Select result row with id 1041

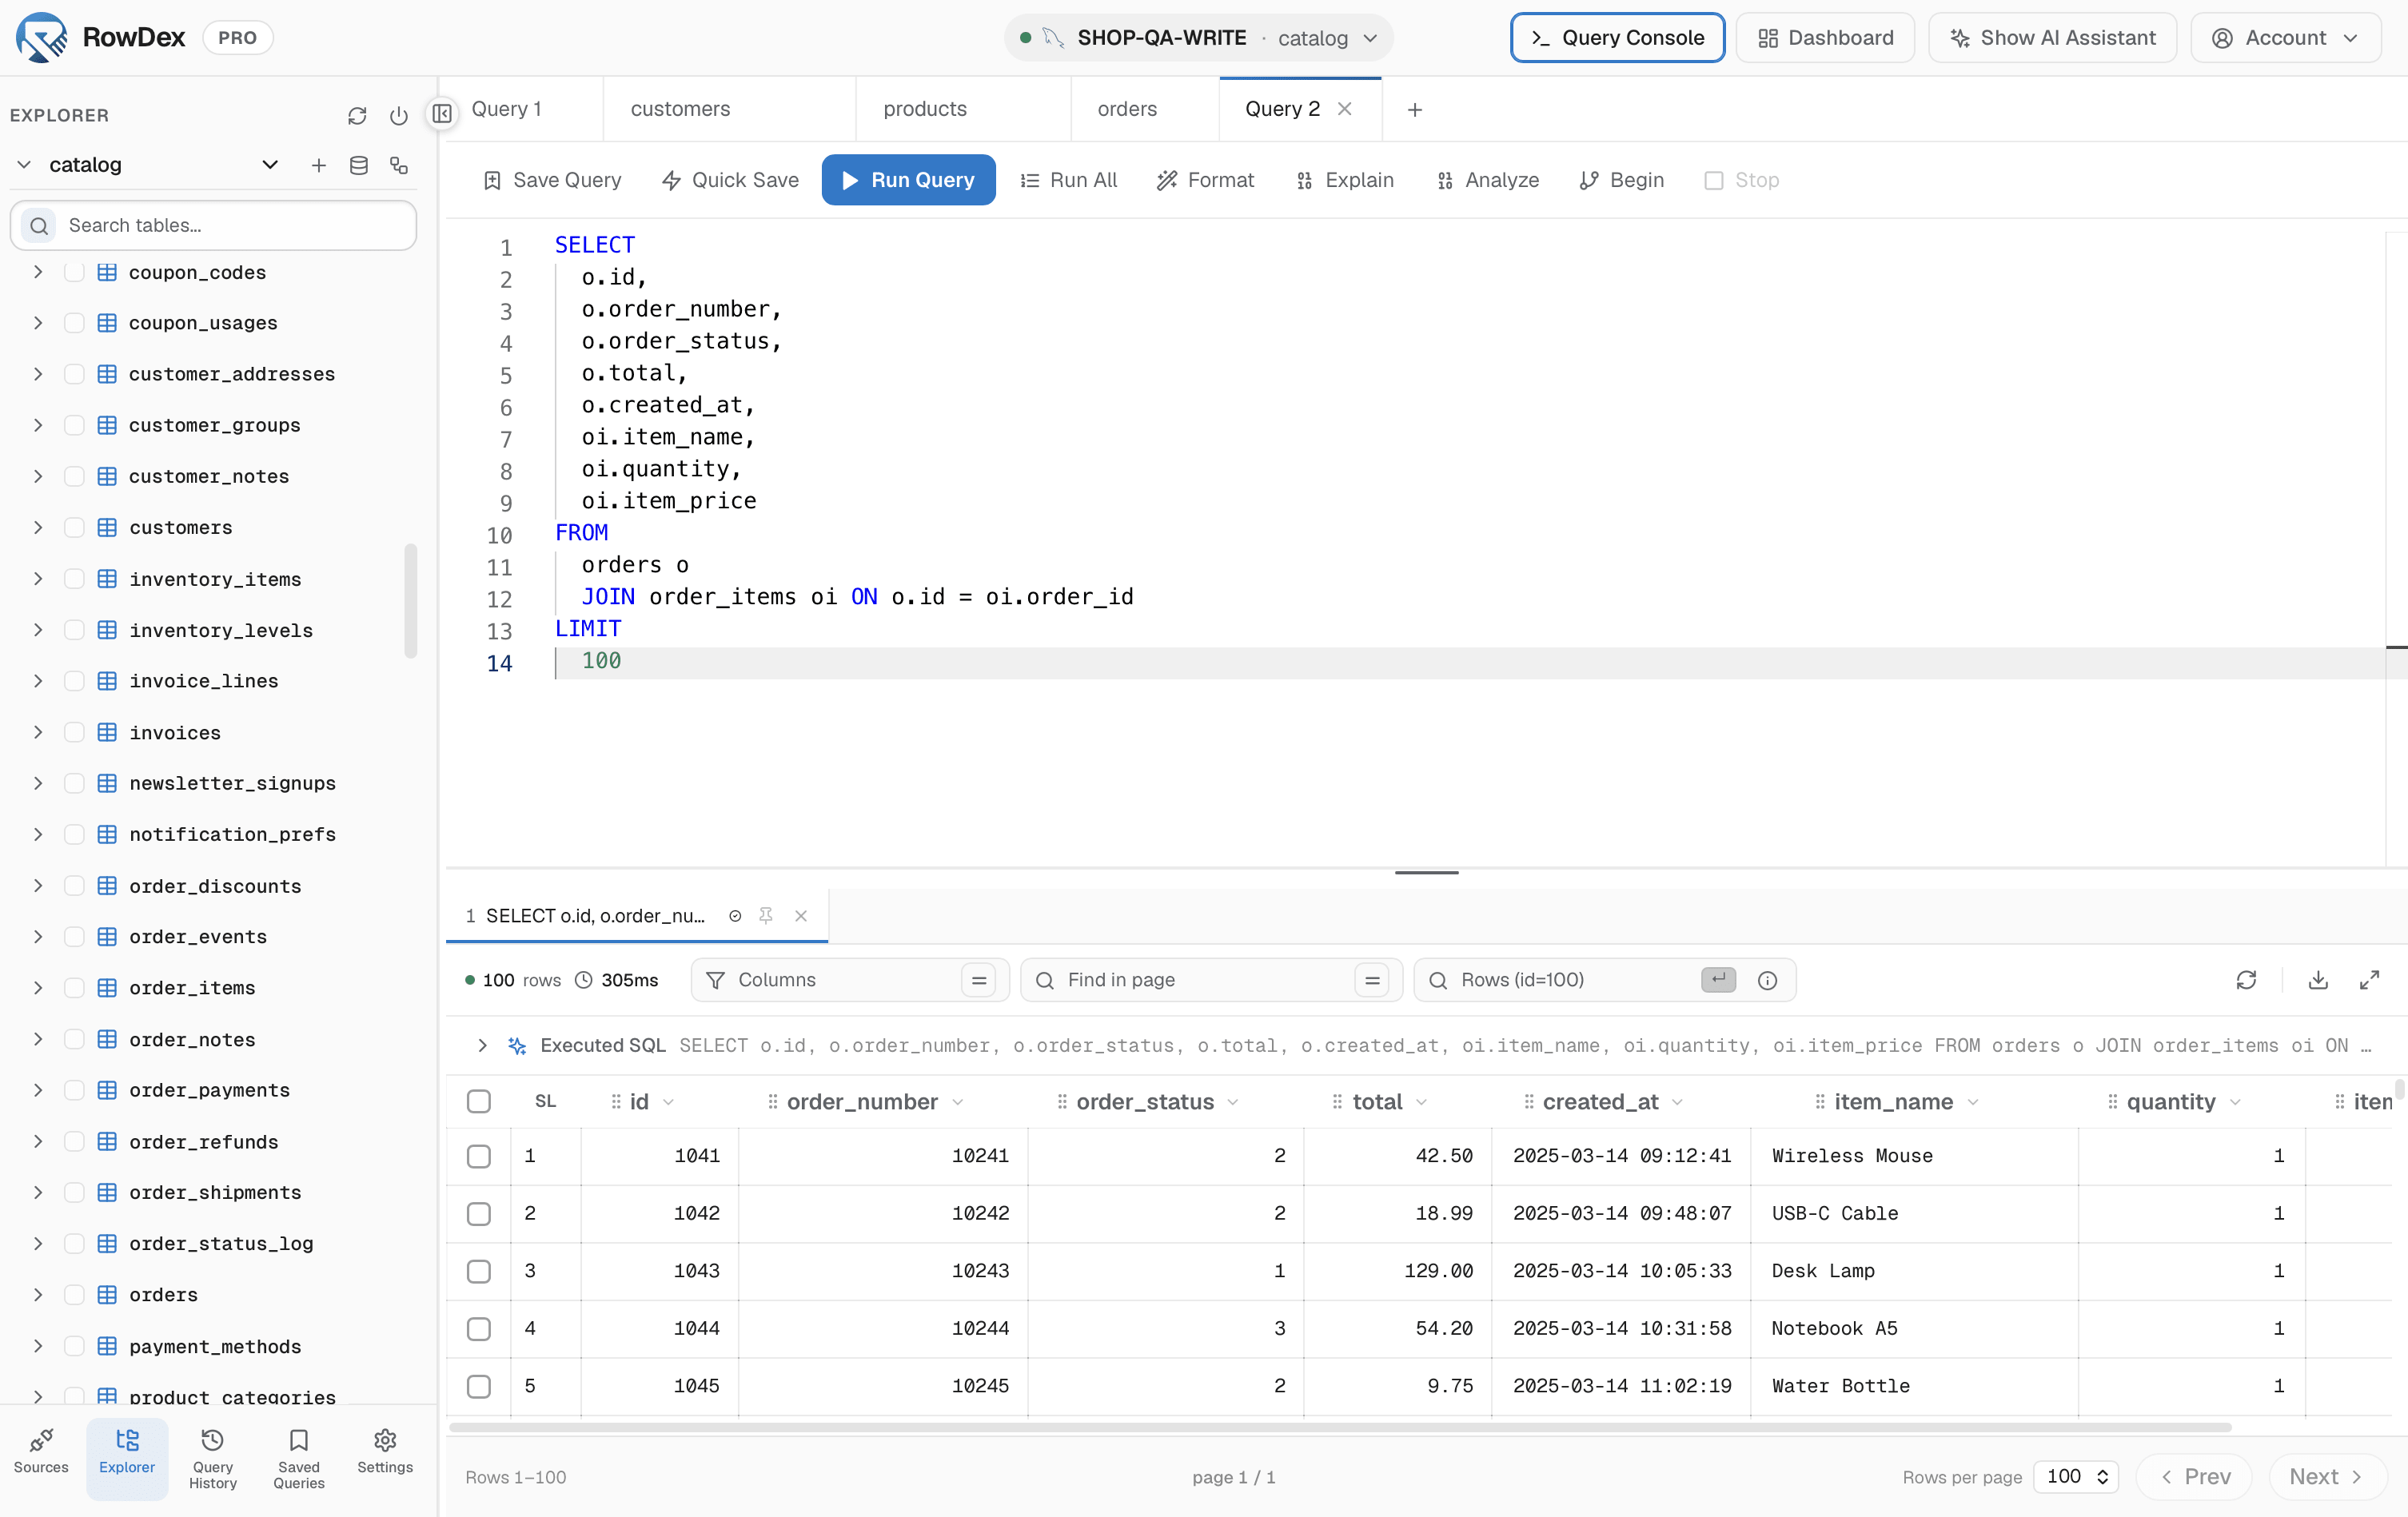point(479,1156)
